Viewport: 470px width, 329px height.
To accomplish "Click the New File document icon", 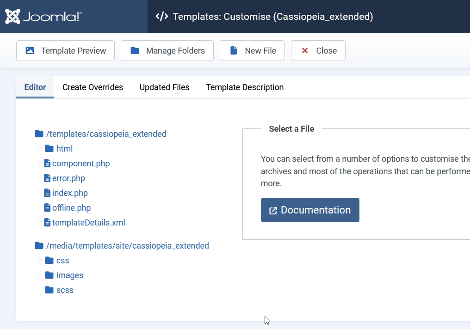I will (234, 51).
